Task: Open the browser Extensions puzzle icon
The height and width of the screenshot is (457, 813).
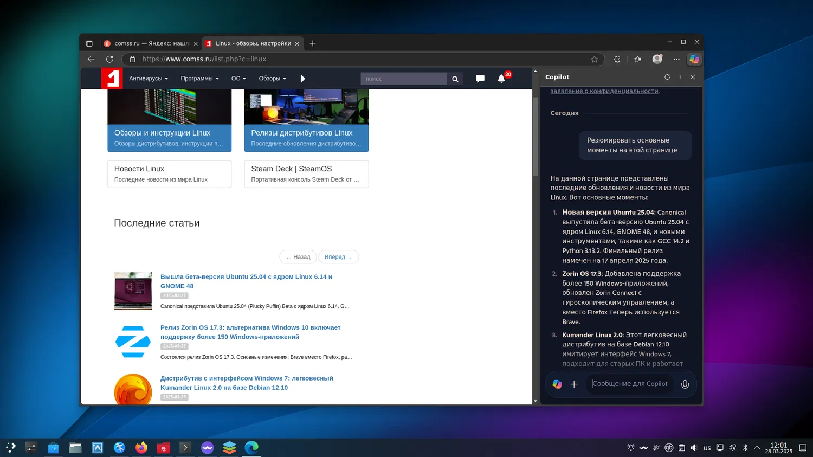Action: click(617, 59)
